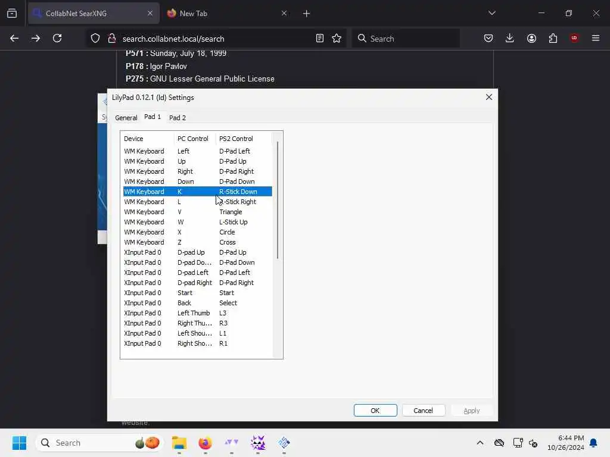Select the L to R-Stick Right binding
This screenshot has height=457, width=610.
point(198,202)
